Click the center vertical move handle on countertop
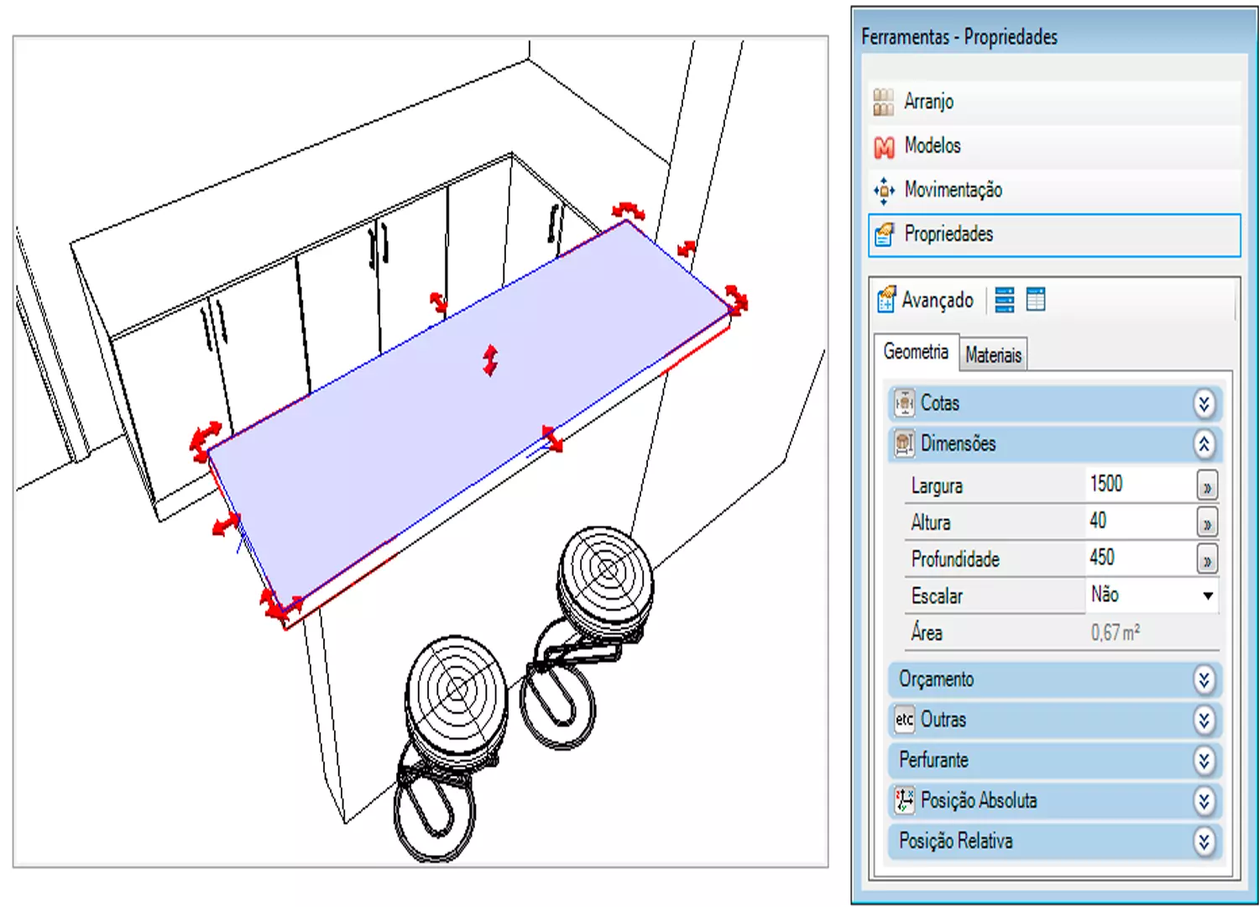This screenshot has height=907, width=1259. (491, 360)
